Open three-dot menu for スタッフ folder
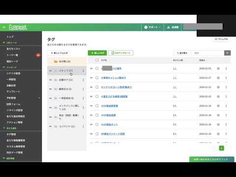This screenshot has width=236, height=177. 83,71
